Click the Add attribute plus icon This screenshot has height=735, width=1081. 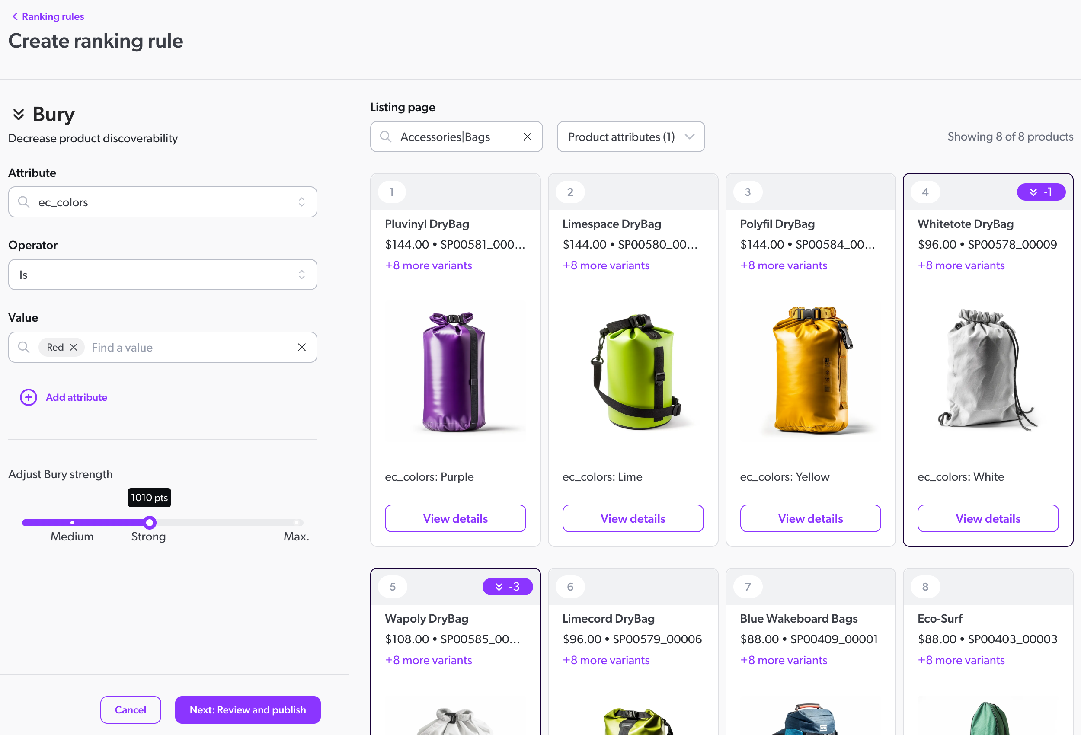29,397
